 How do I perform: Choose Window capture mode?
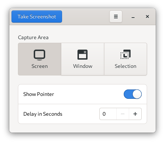tap(82, 59)
